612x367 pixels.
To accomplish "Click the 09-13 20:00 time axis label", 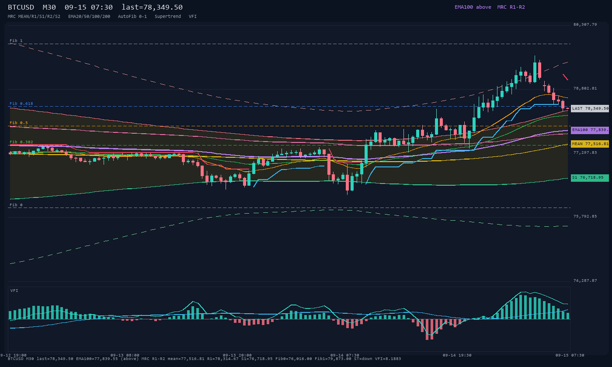I will tap(237, 355).
